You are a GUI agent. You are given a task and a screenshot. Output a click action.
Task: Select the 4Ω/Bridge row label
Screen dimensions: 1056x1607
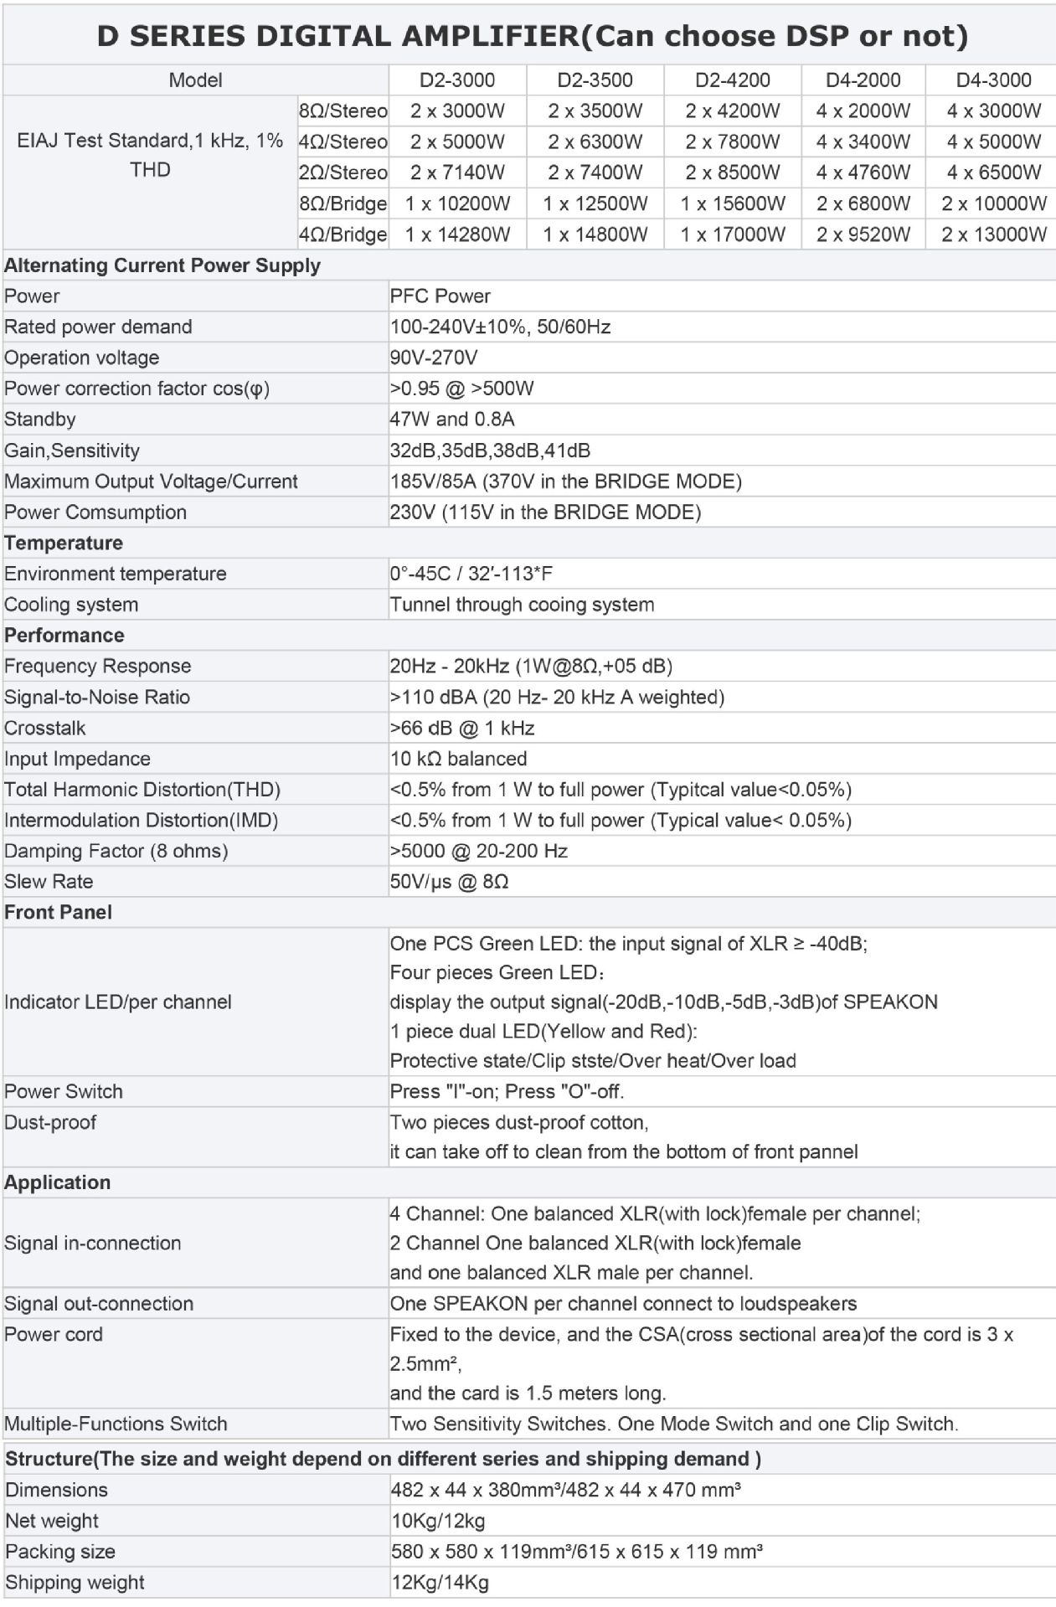click(343, 234)
